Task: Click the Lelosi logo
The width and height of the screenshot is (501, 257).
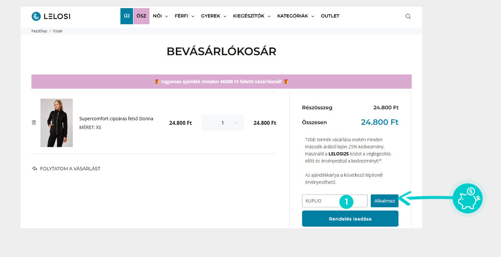Action: (x=51, y=16)
